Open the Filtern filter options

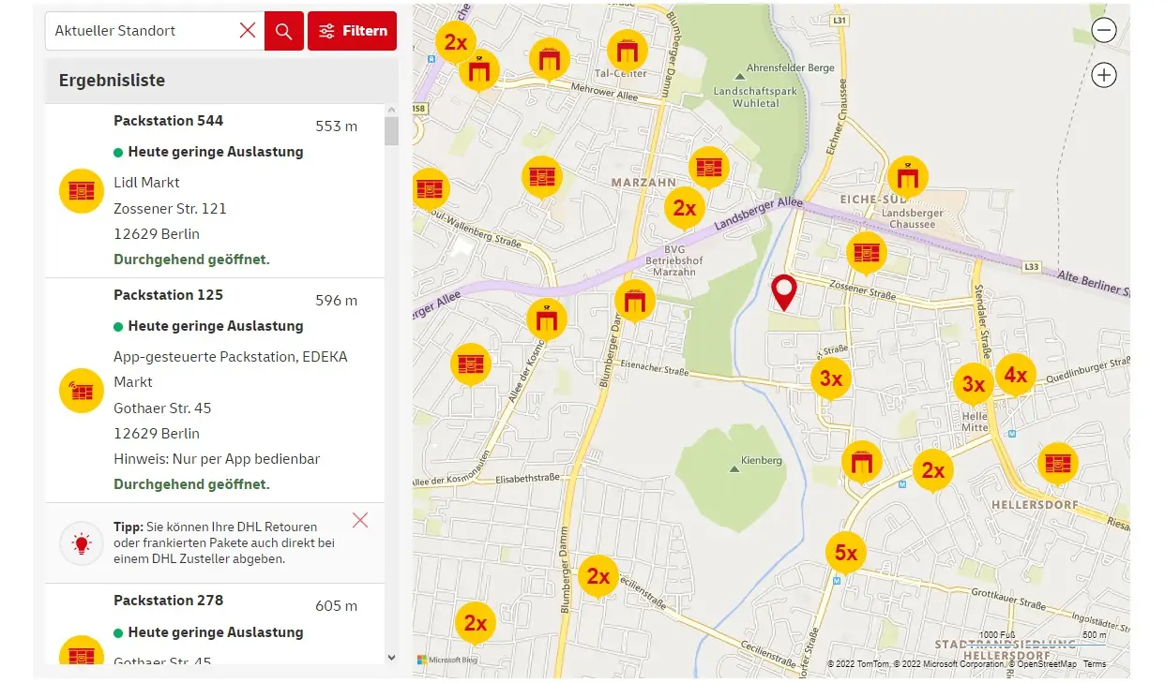click(x=353, y=31)
